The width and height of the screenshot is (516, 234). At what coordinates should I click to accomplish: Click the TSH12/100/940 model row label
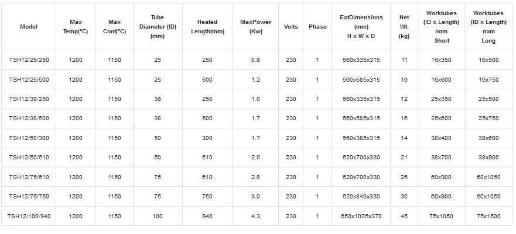pyautogui.click(x=29, y=216)
